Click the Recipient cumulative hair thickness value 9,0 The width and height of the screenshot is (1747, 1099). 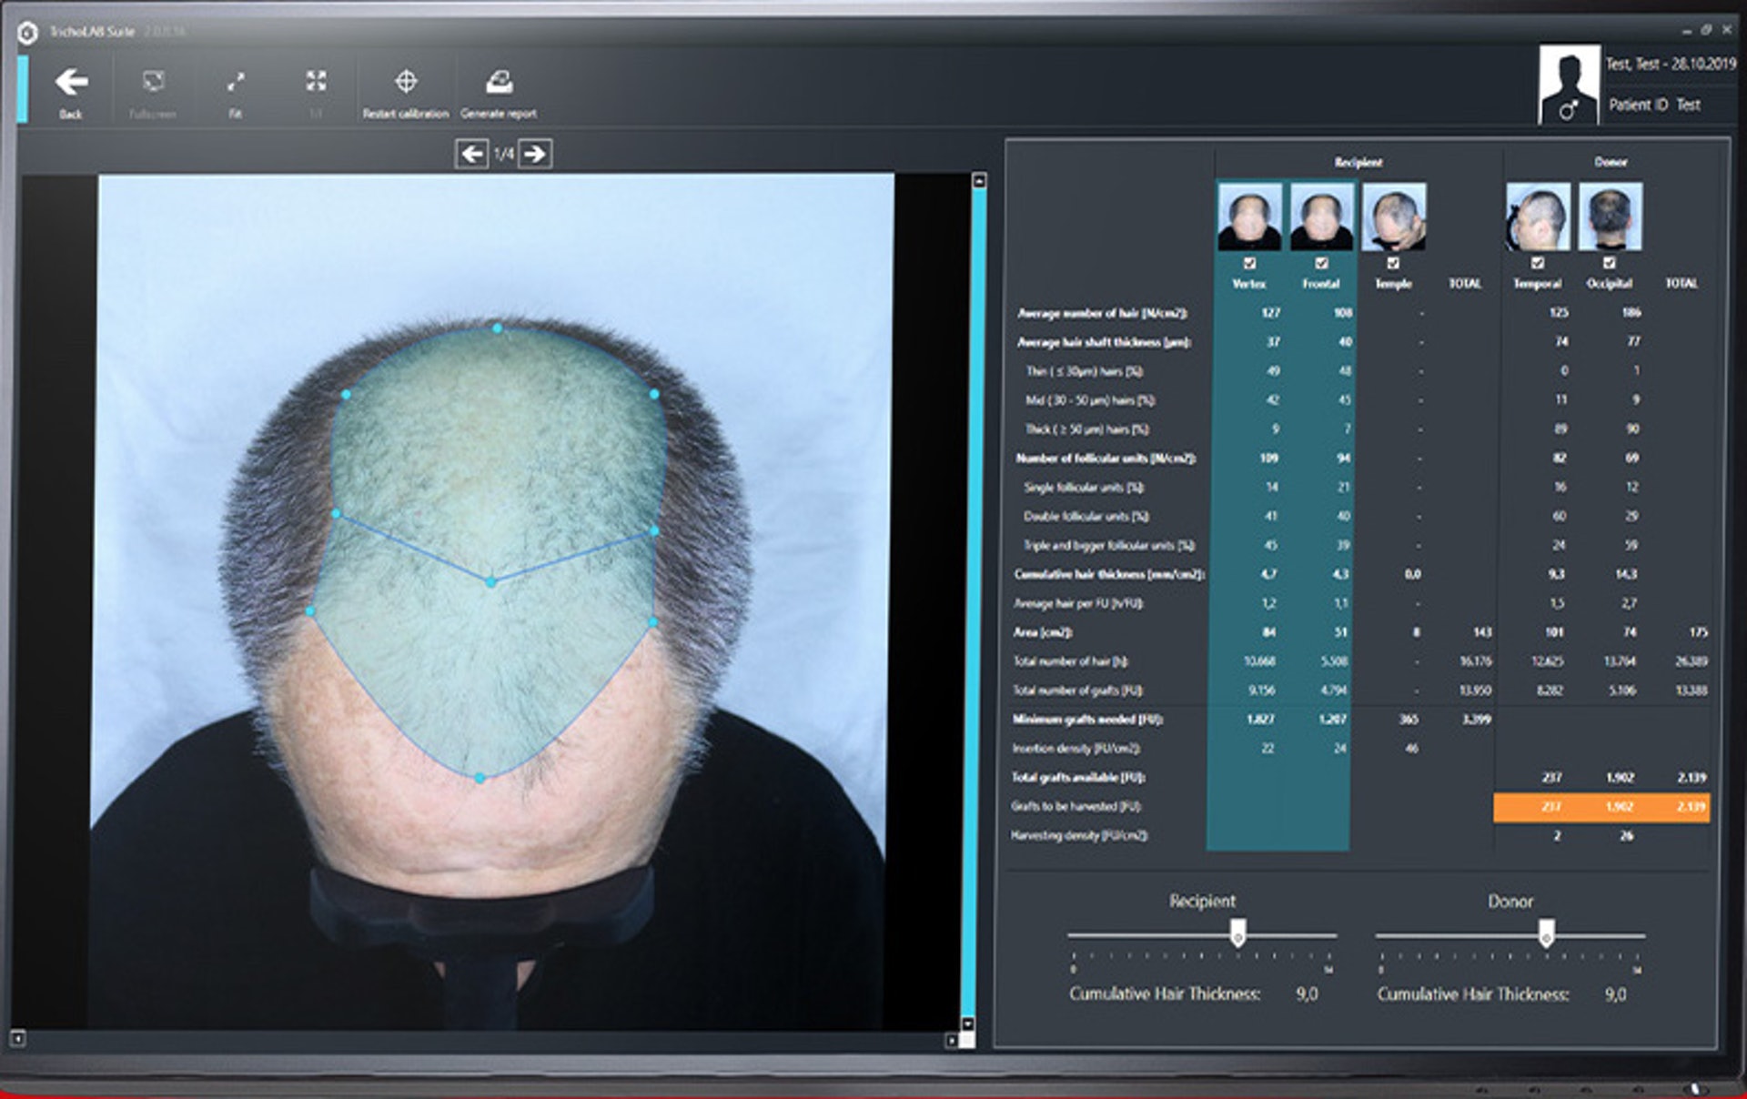click(1307, 994)
